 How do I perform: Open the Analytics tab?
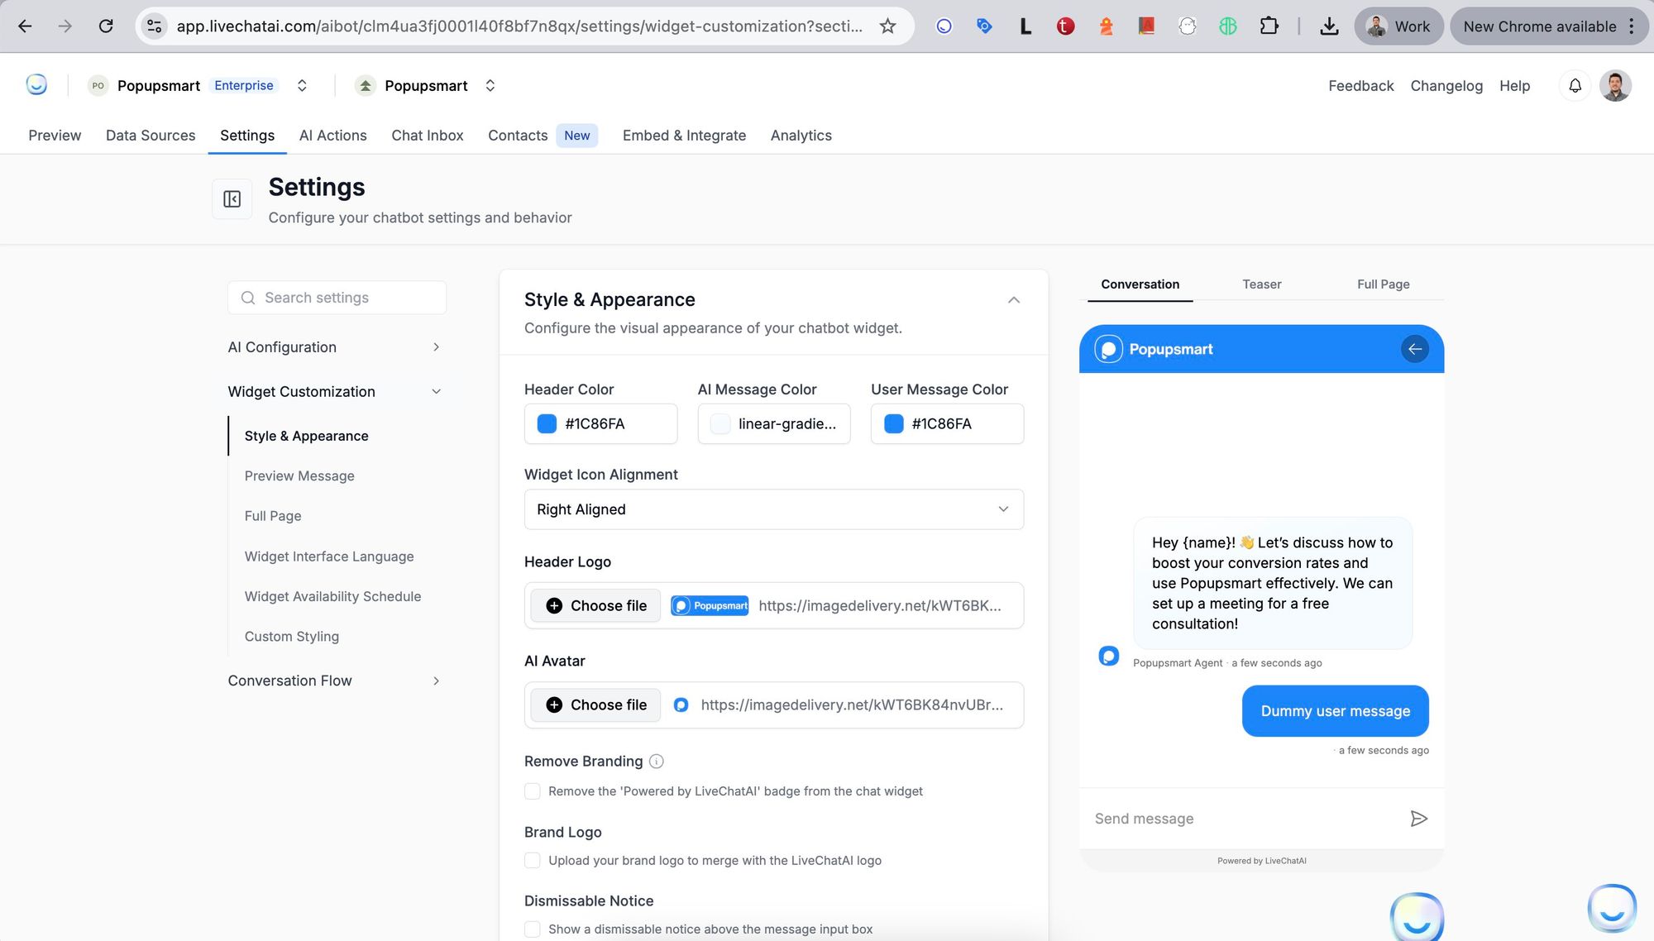tap(801, 136)
